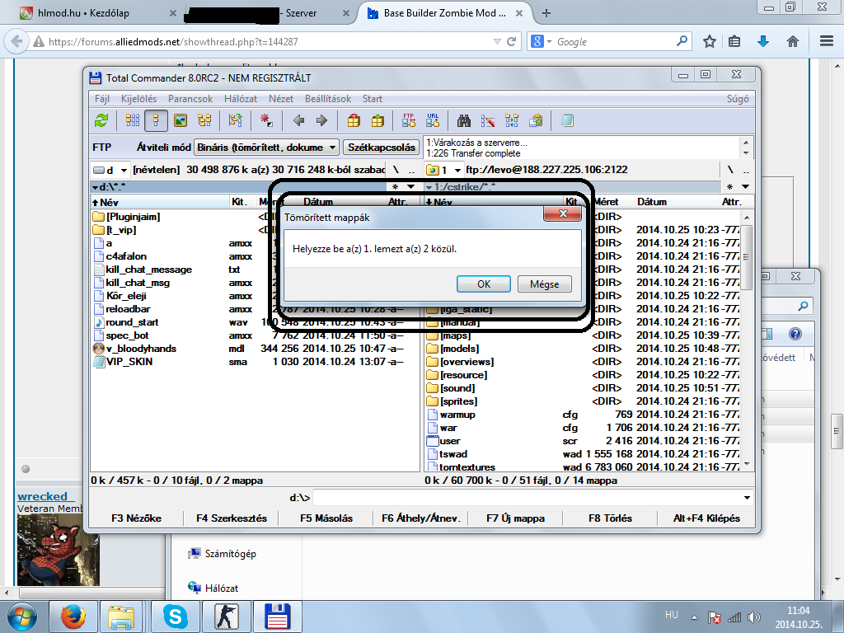Open new FTP URL connection icon
Image resolution: width=844 pixels, height=633 pixels.
(433, 120)
